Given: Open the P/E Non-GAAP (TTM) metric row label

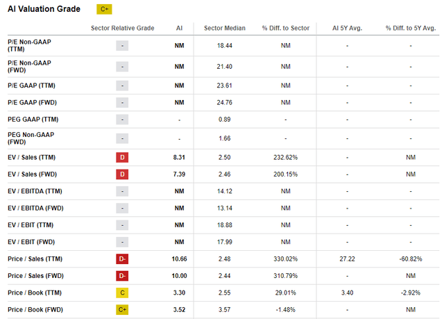Looking at the screenshot, I should [28, 46].
